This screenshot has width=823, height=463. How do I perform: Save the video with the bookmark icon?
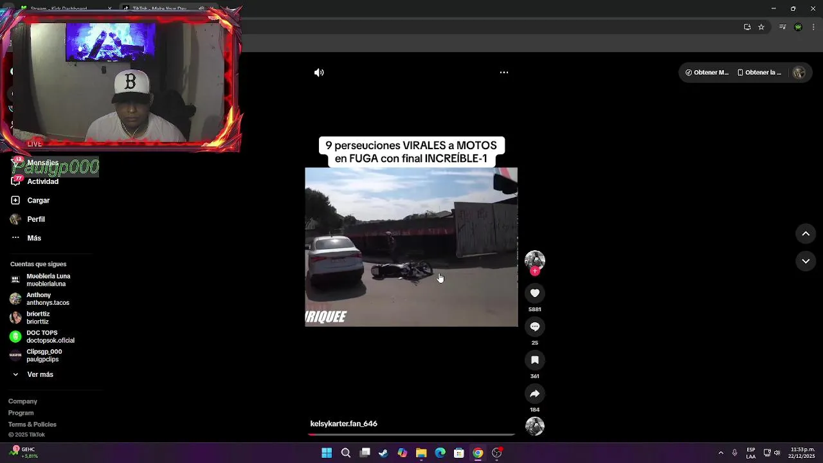coord(534,360)
